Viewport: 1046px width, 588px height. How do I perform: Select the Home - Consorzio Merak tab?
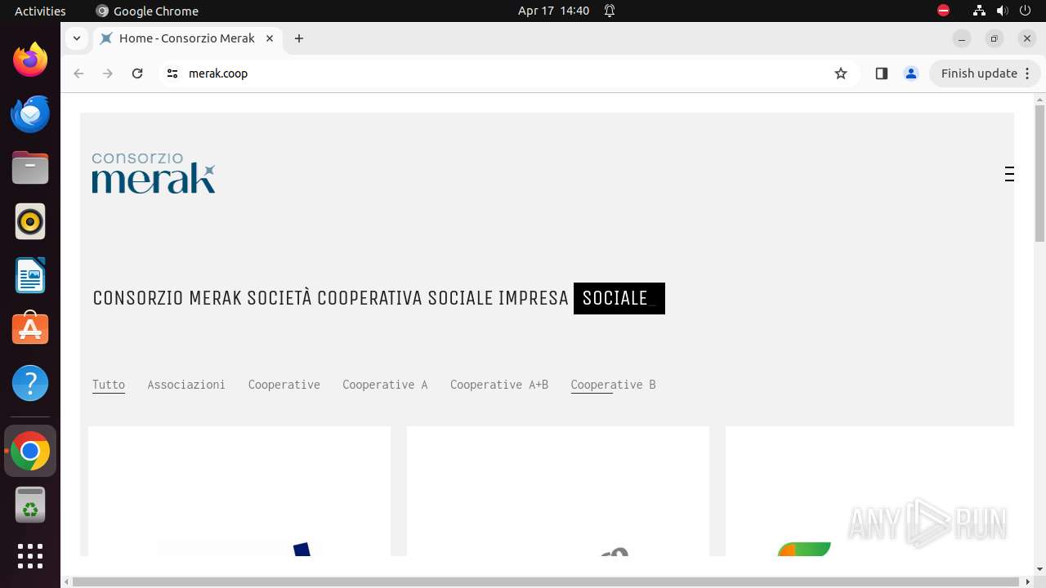188,38
